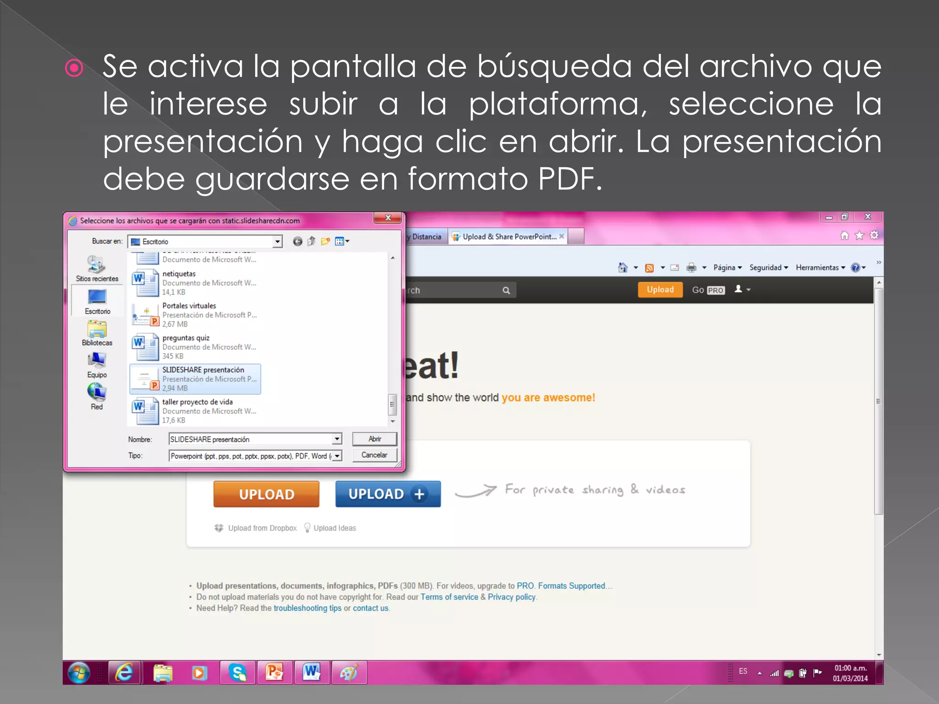The height and width of the screenshot is (704, 939).
Task: Select taller proyecto de vida document
Action: [x=195, y=411]
